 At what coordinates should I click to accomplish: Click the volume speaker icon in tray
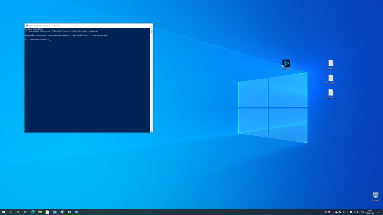[358, 212]
